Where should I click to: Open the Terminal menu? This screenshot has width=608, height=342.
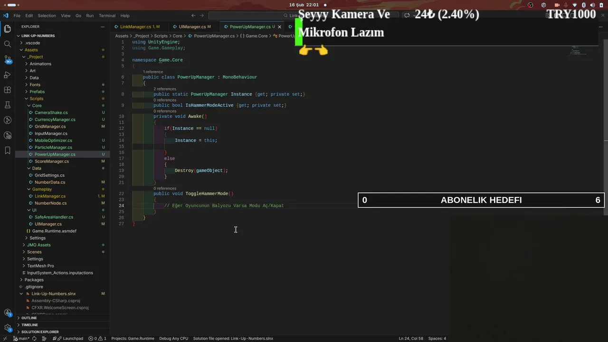[x=107, y=16]
